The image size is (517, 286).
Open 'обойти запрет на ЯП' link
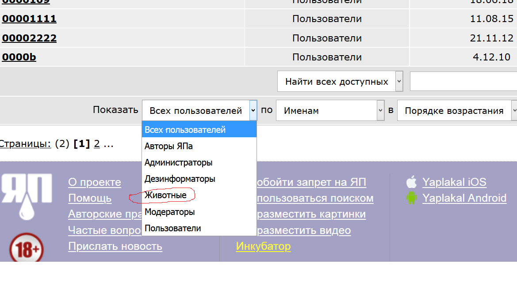point(311,182)
